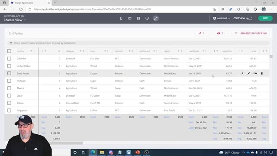This screenshot has height=156, width=277.
Task: Toggle the Code View switch
Action: [x=249, y=18]
